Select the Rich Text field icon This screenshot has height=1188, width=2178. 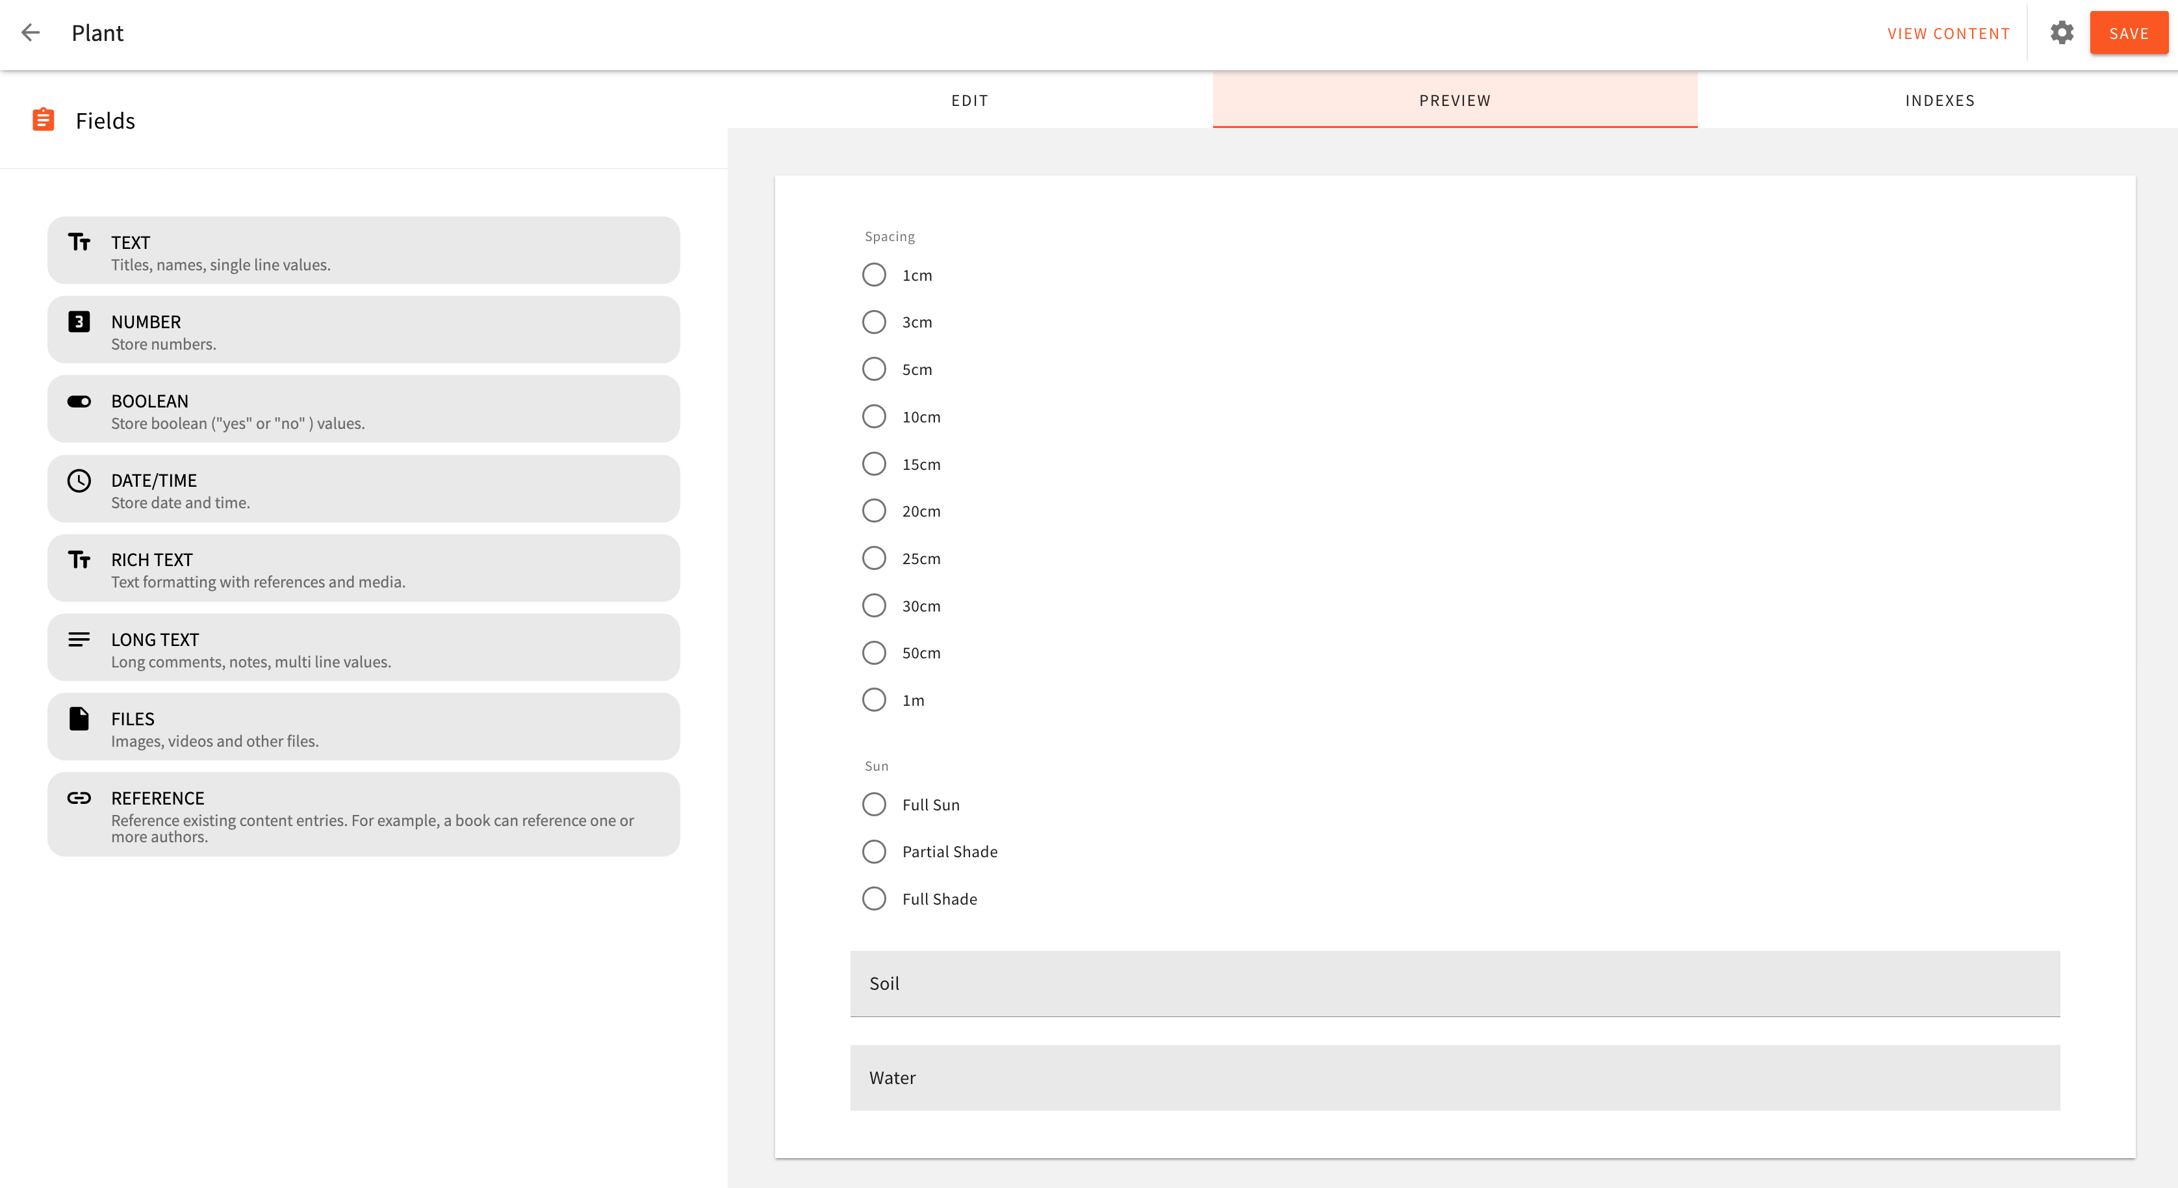click(x=79, y=560)
